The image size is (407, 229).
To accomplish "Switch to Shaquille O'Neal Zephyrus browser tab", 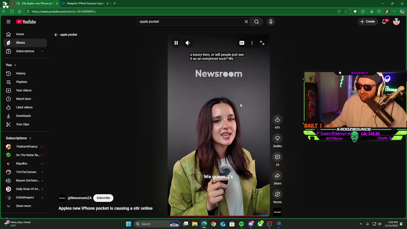I will coord(85,3).
